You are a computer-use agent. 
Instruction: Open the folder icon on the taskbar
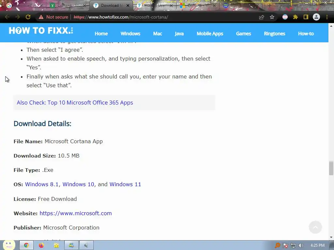pyautogui.click(x=56, y=245)
